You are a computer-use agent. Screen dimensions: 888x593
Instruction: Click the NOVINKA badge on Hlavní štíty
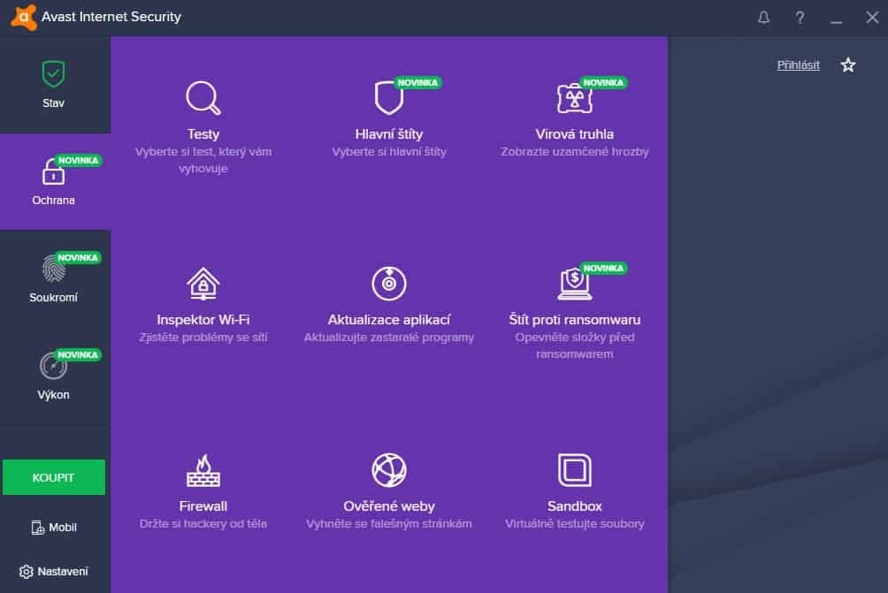[x=417, y=82]
